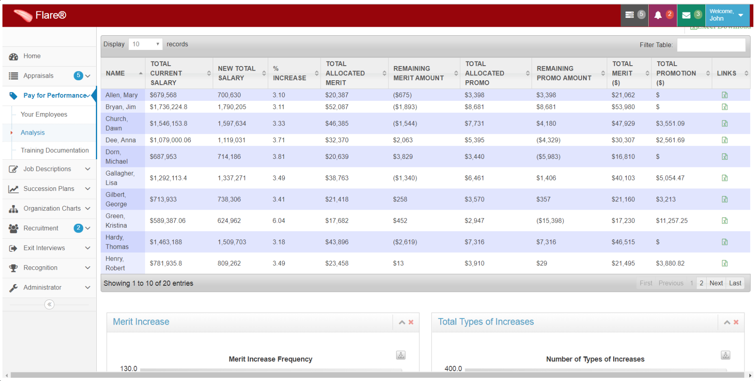Click the Flare logo
755x381 pixels.
[39, 15]
